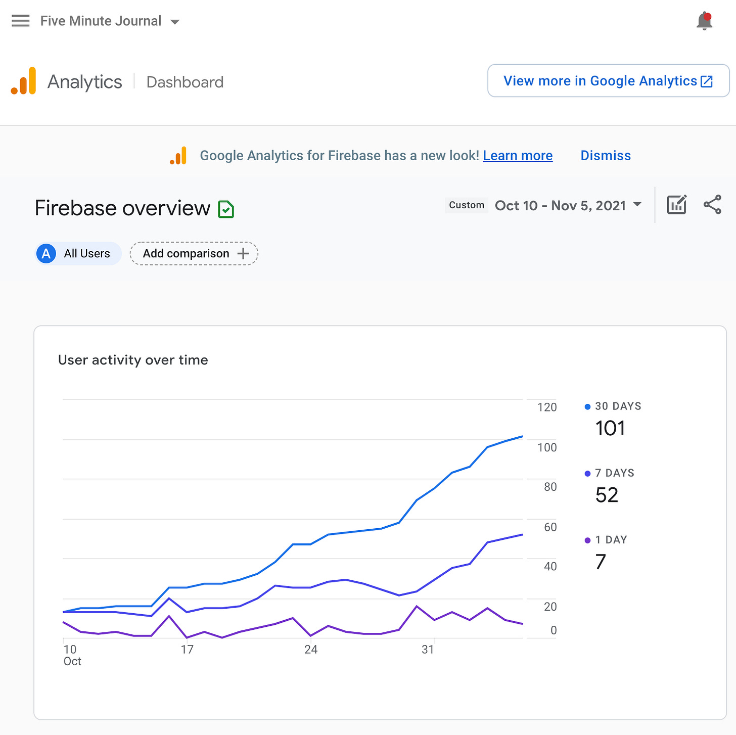Click the Analytics header title
This screenshot has width=736, height=735.
coord(85,81)
